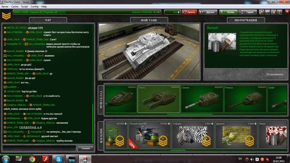Click the МАГАЗИН vertical label

[101, 136]
